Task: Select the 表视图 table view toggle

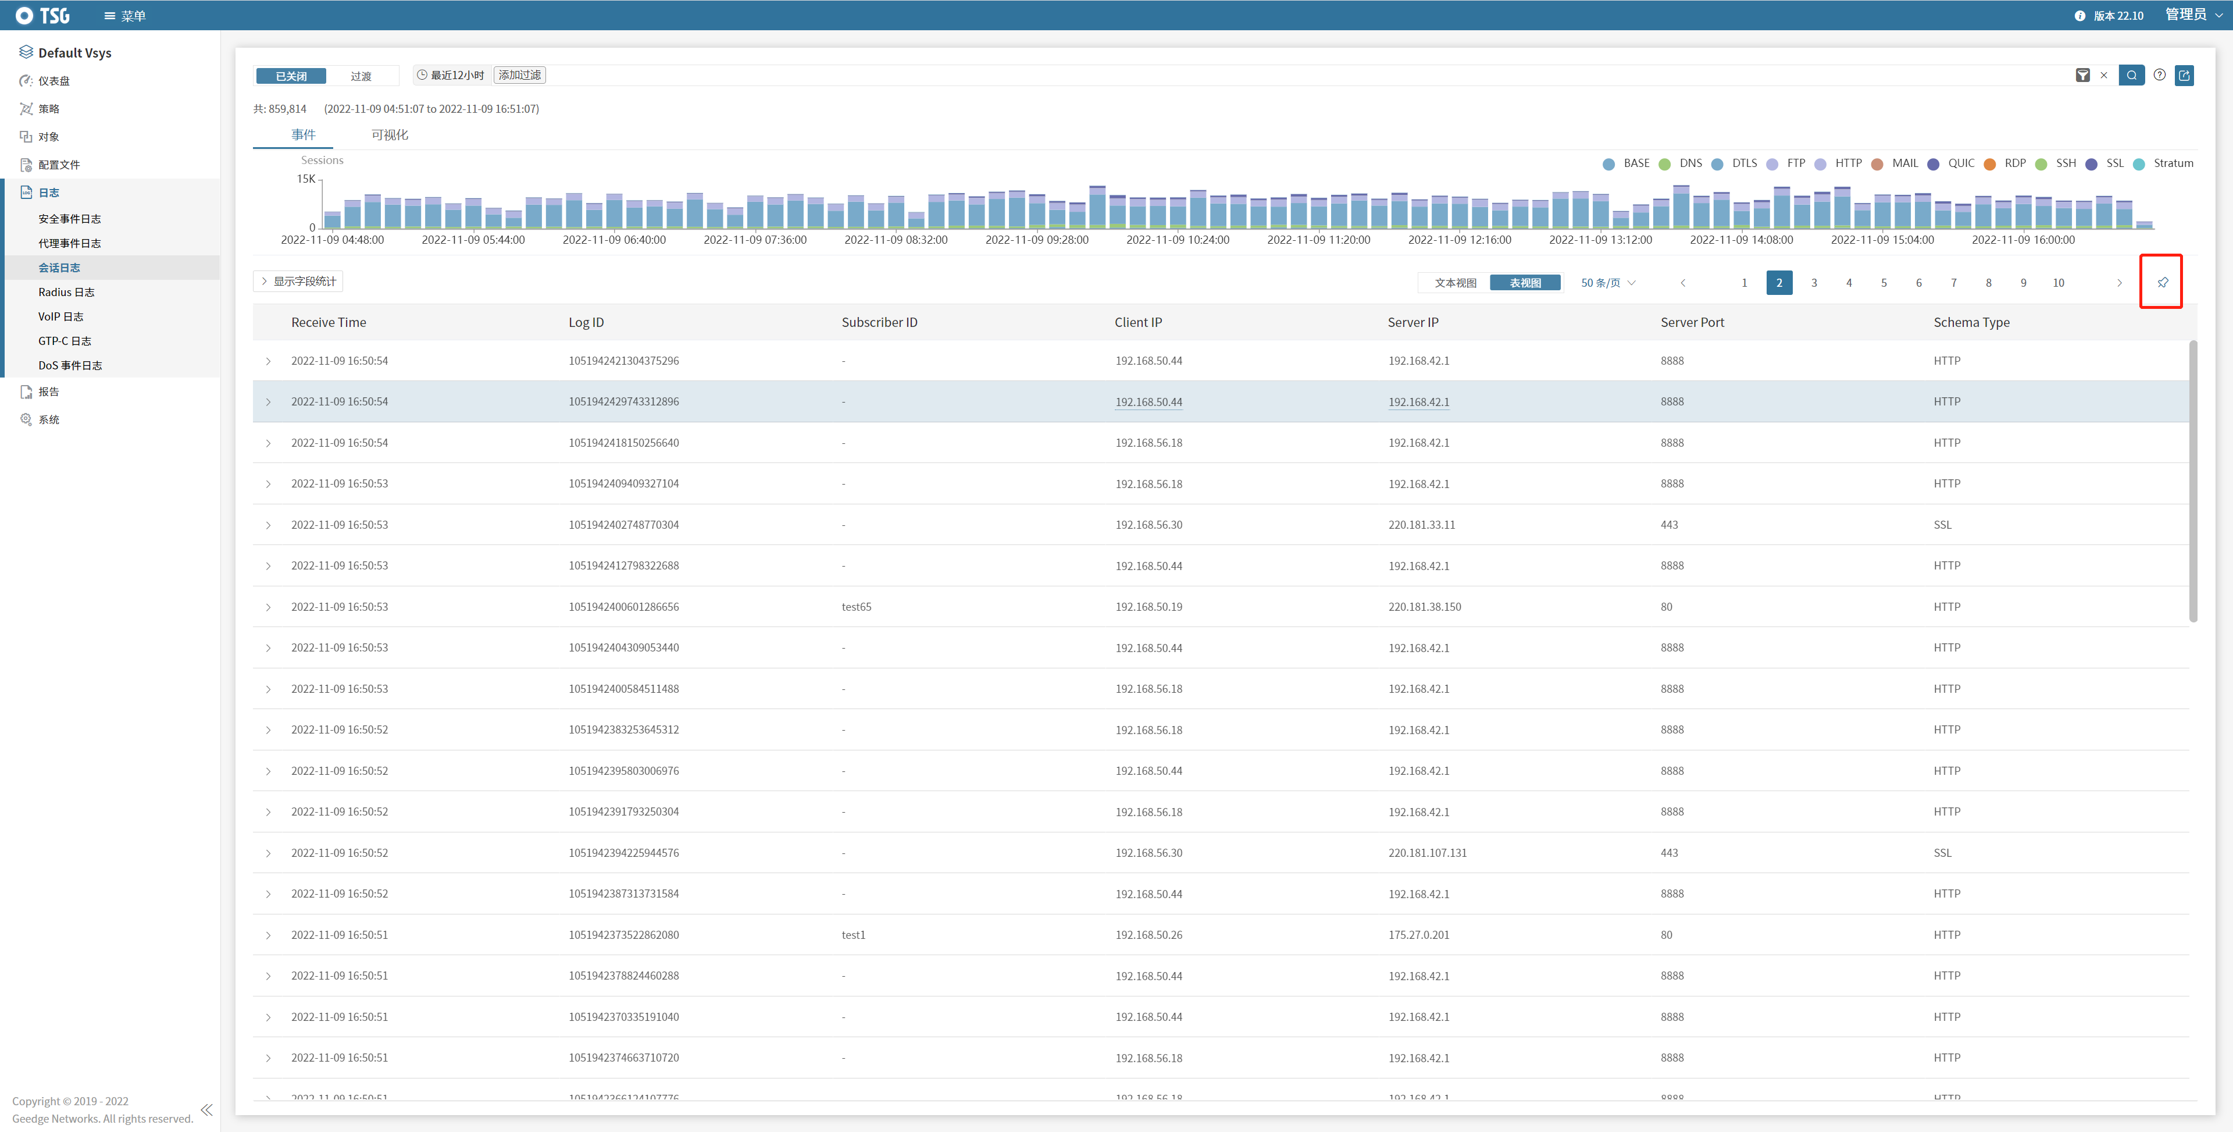Action: [x=1525, y=283]
